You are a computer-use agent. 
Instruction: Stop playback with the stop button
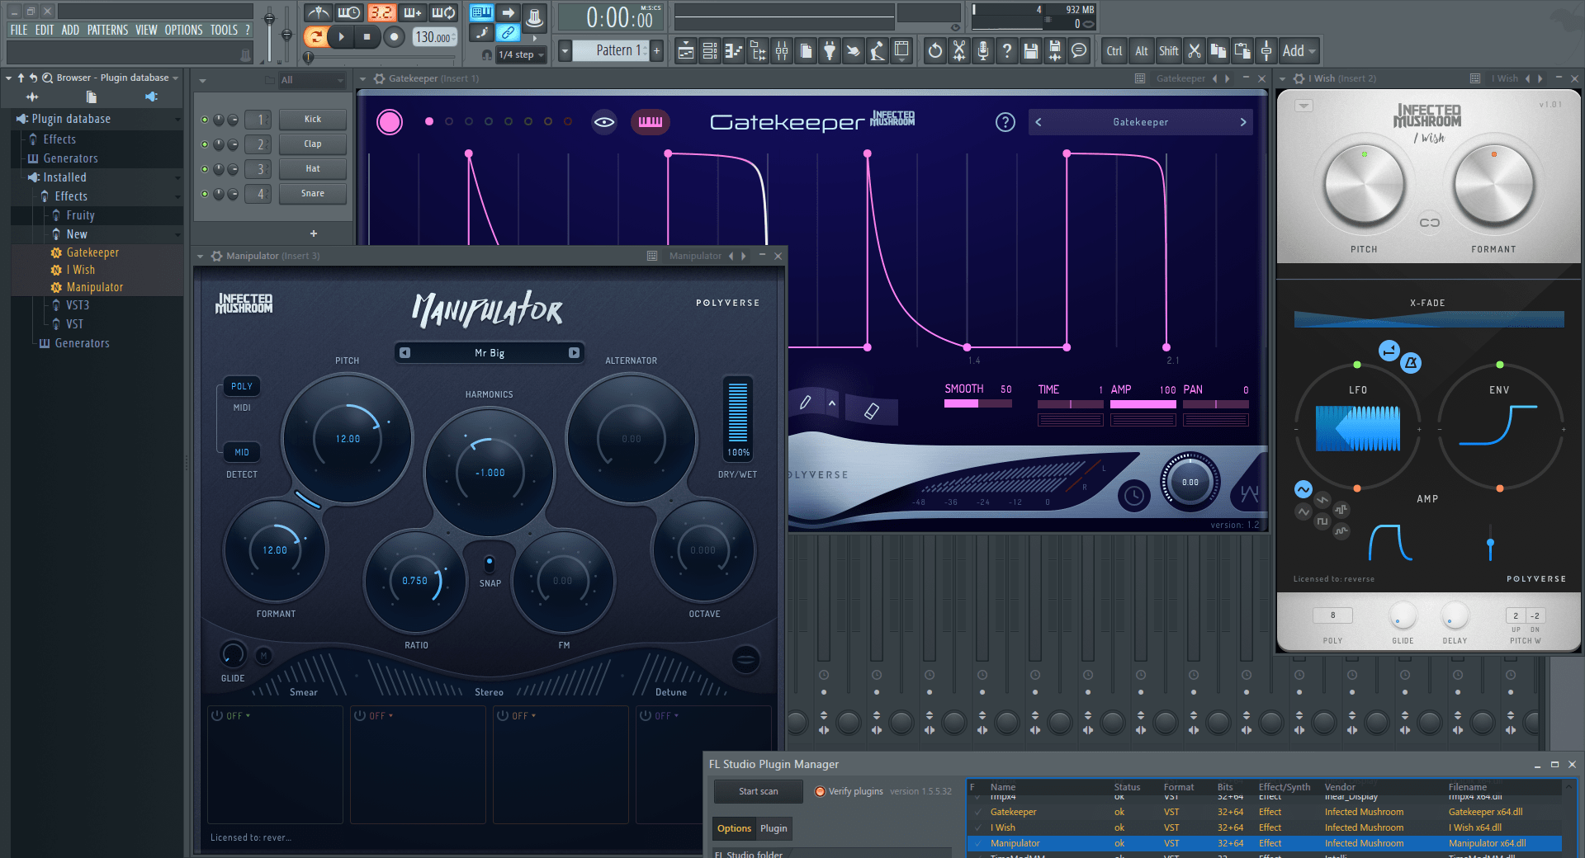pos(367,36)
